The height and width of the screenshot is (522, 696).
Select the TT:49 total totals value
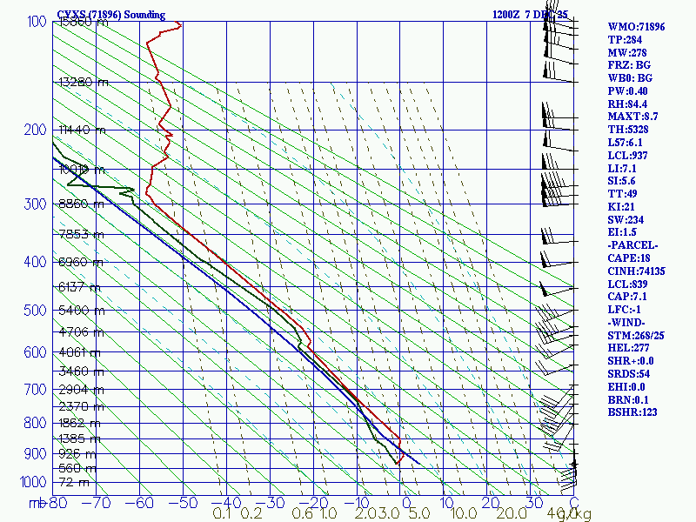pos(622,193)
